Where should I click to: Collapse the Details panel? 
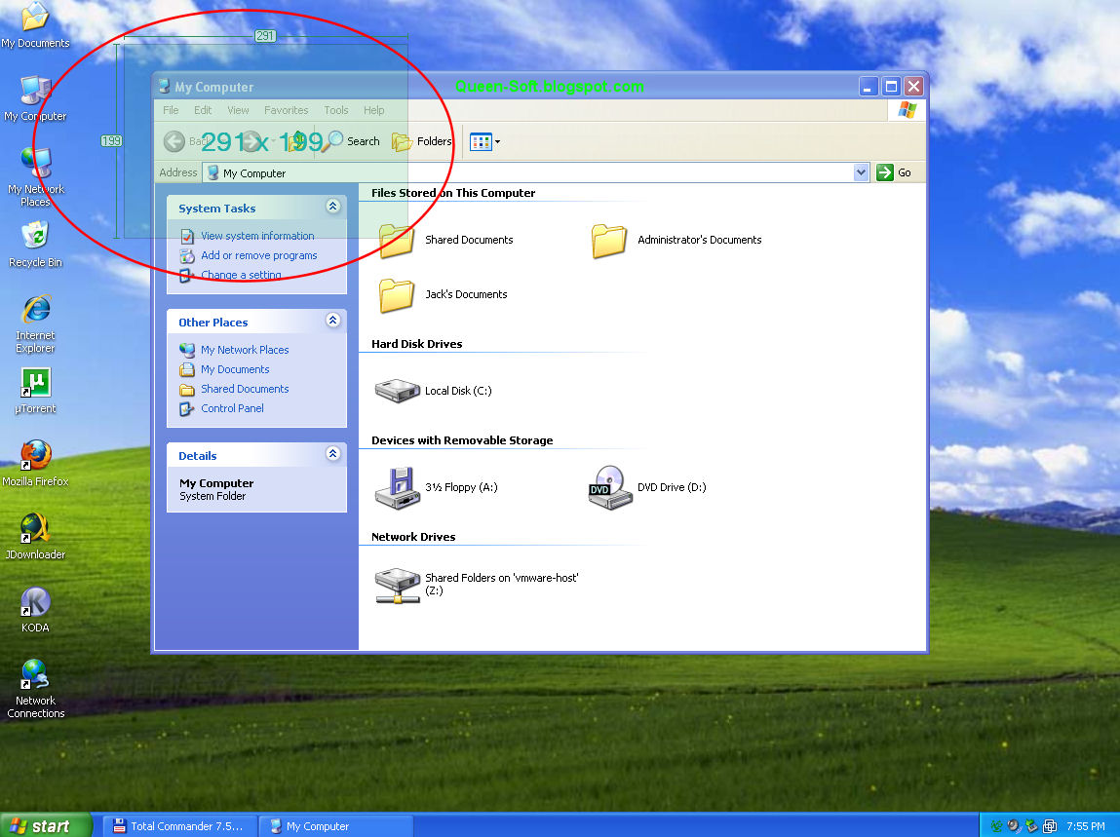pos(332,453)
